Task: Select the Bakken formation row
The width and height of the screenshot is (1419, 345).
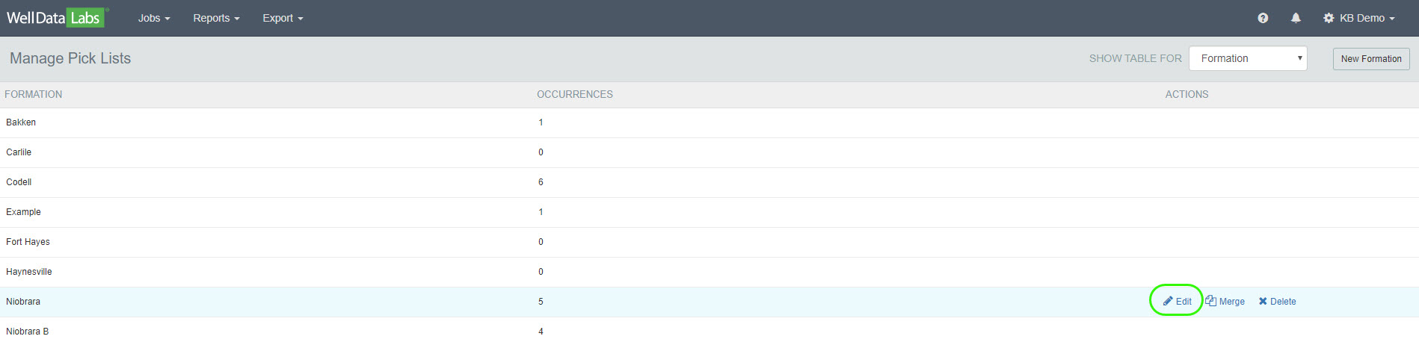Action: (x=21, y=122)
